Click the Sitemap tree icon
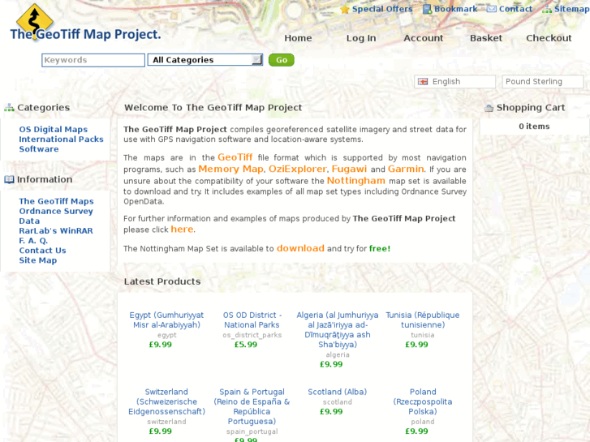 click(547, 10)
